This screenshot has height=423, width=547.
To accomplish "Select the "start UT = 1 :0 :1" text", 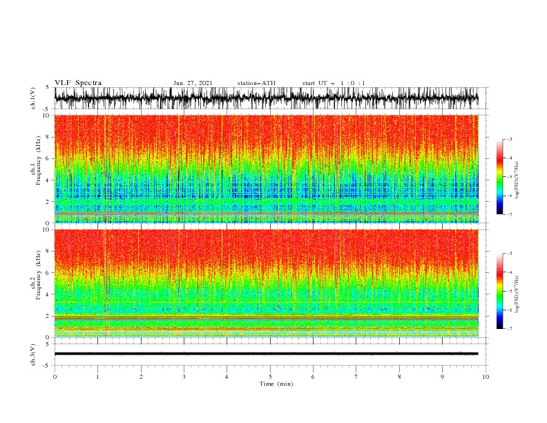I will (x=334, y=83).
